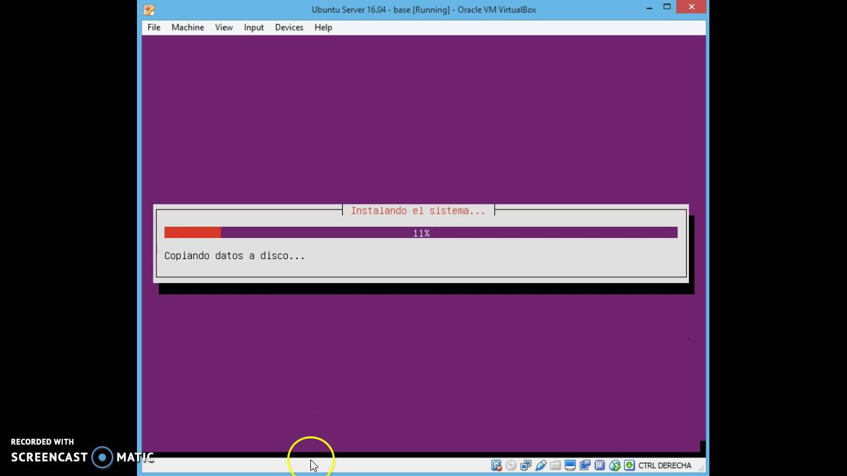This screenshot has width=847, height=476.
Task: Click the installation progress bar at 11%
Action: tap(421, 233)
